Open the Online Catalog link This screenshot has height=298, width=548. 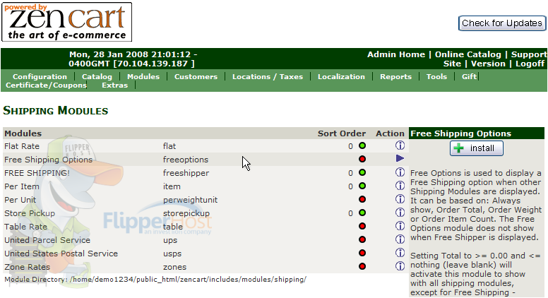click(x=468, y=54)
